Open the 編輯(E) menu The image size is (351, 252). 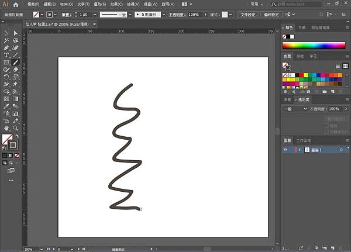[x=50, y=4]
